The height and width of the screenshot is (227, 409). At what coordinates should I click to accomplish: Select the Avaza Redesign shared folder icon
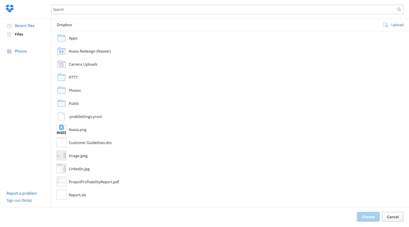(x=61, y=51)
